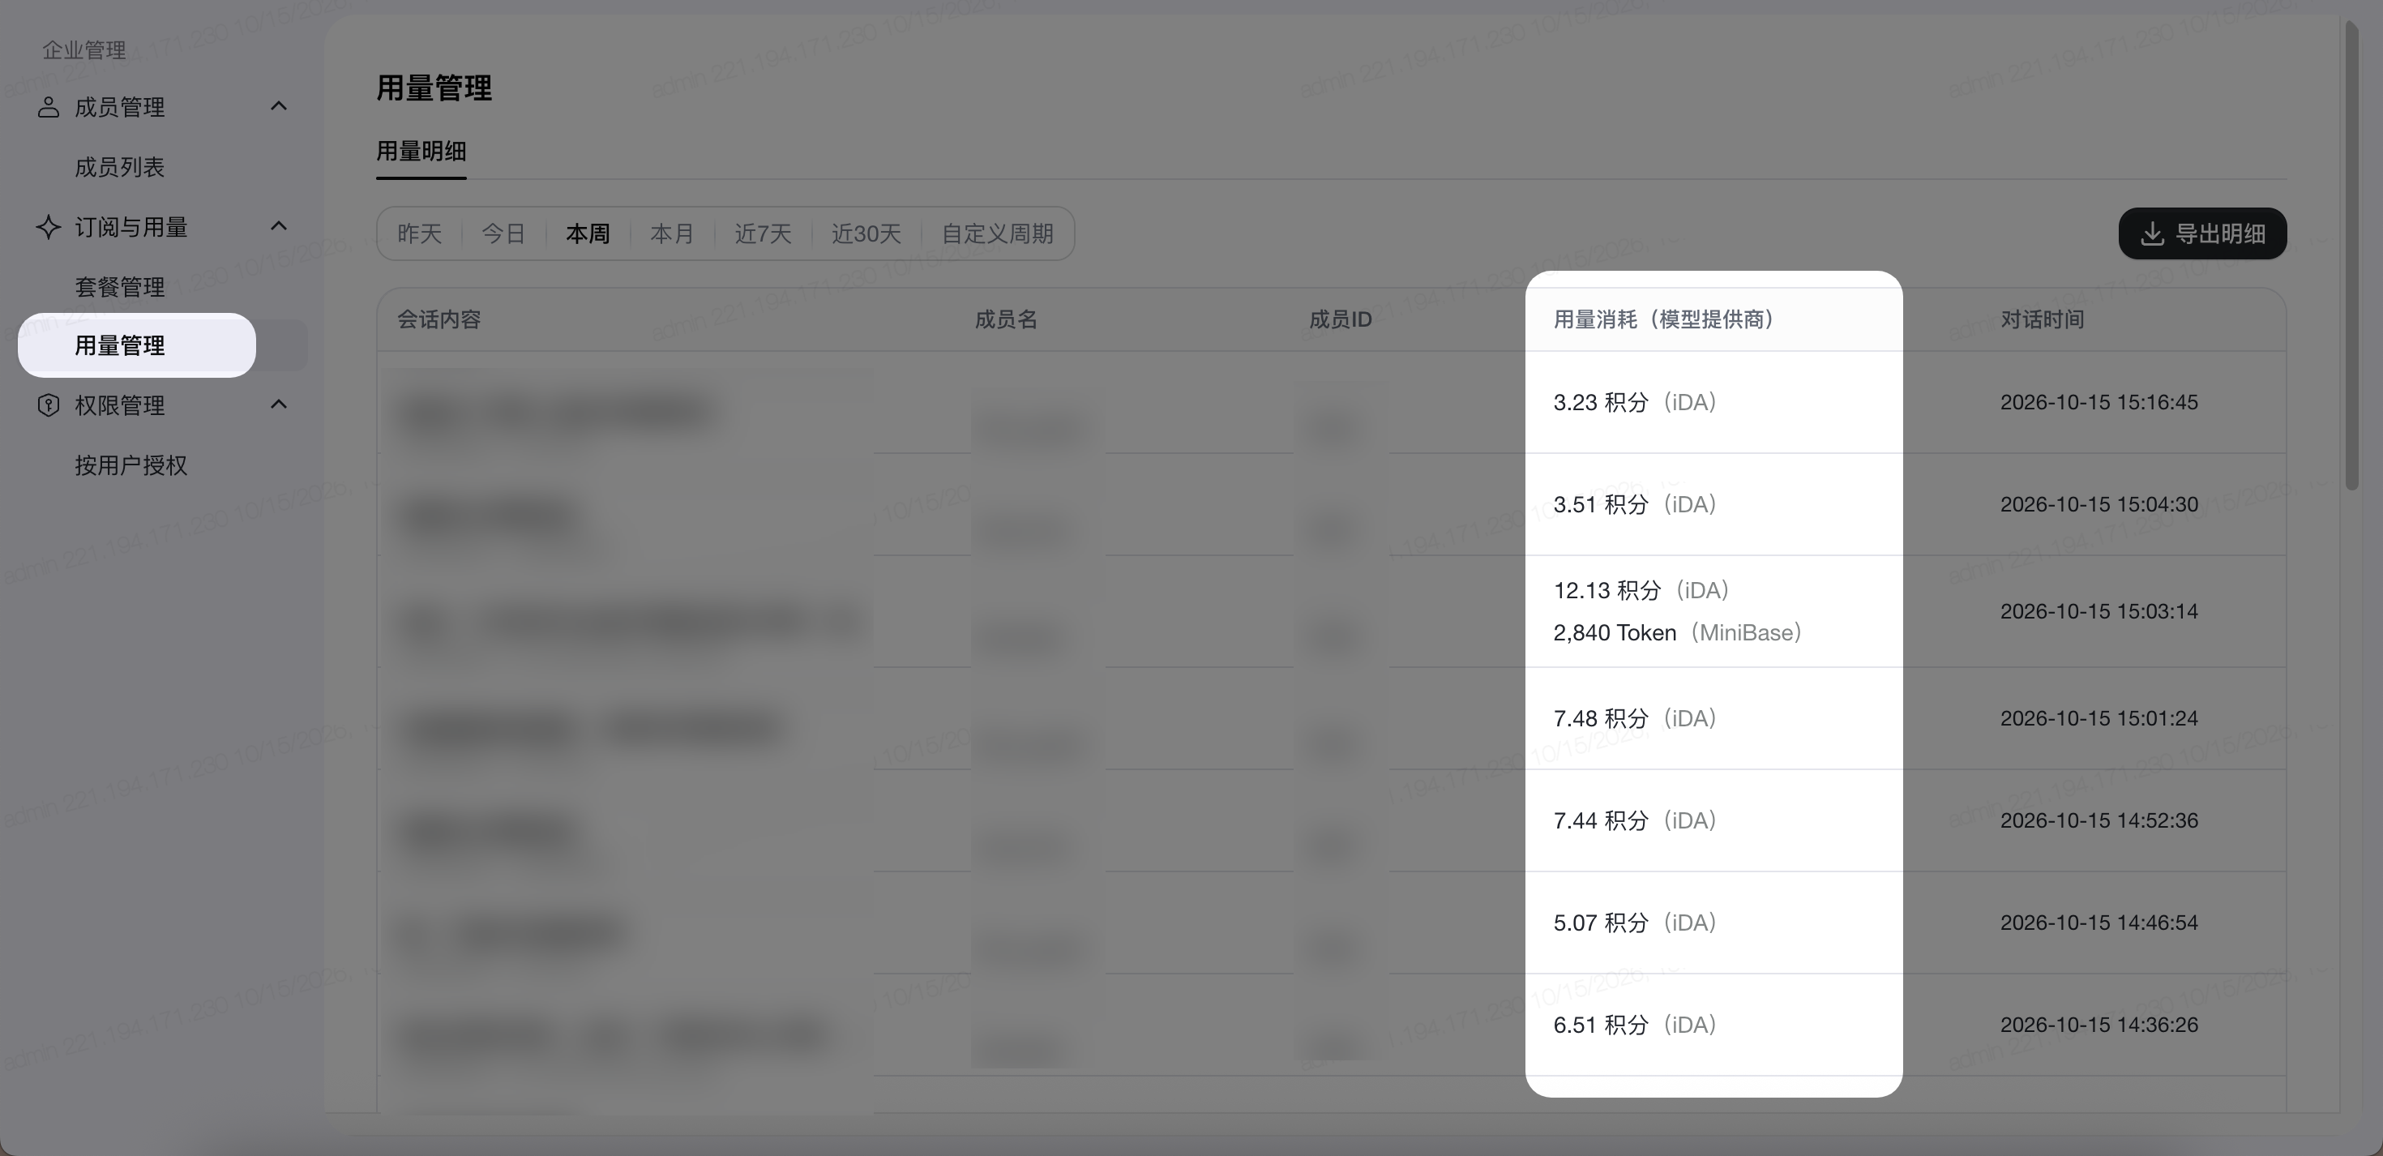Filter usage by 近7天
The image size is (2383, 1156).
(x=762, y=233)
